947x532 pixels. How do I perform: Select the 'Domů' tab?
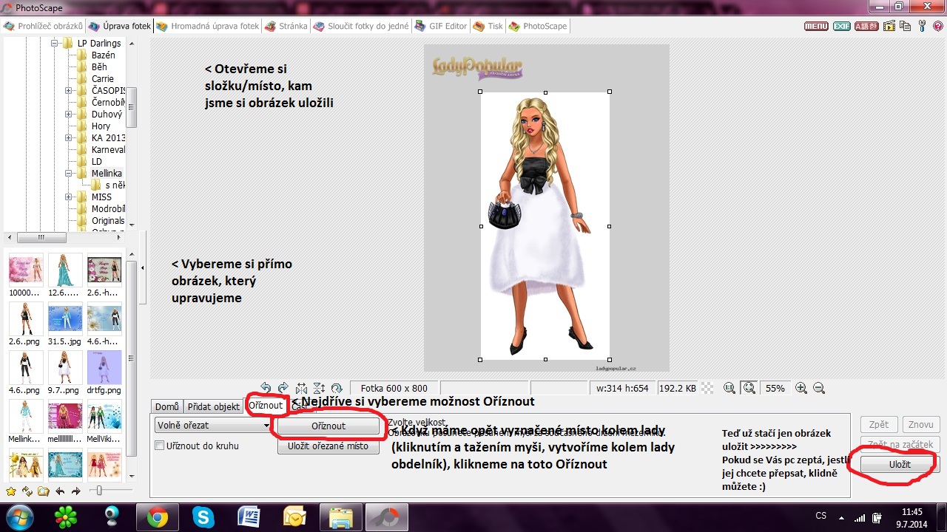(x=166, y=406)
